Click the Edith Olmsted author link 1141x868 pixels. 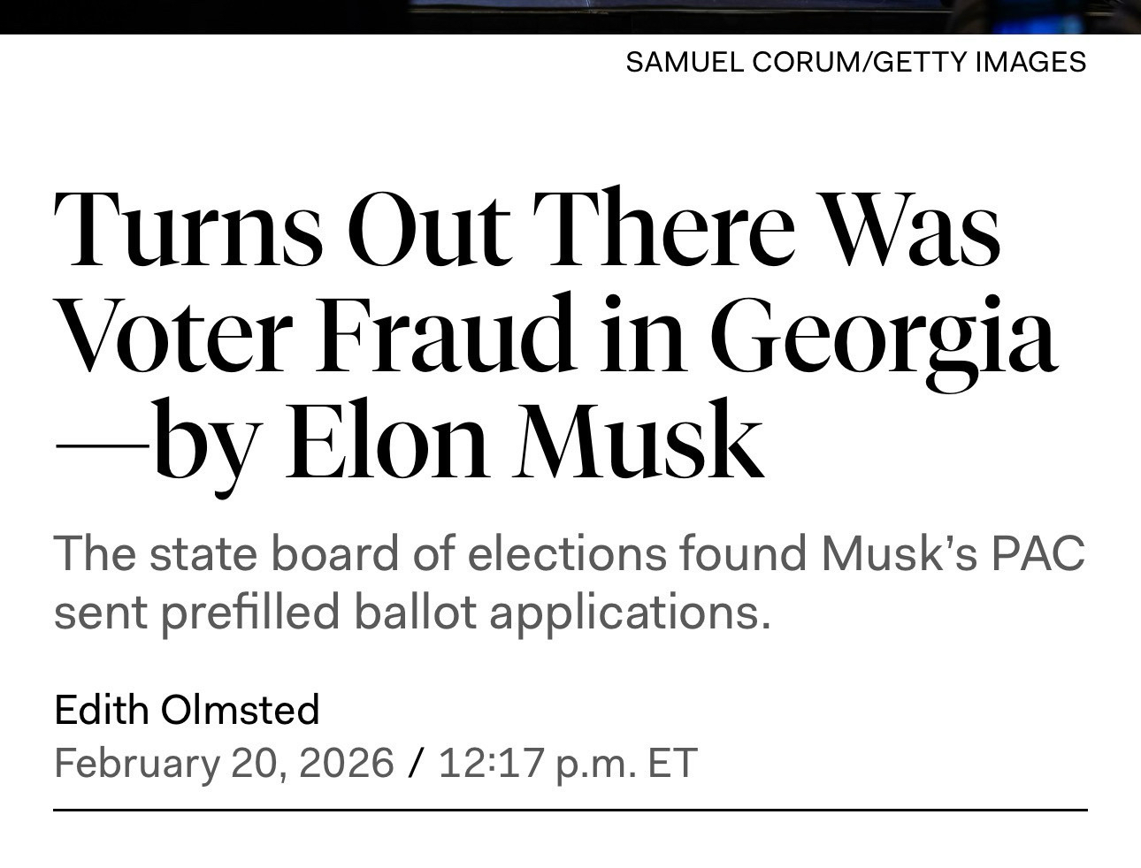tap(187, 710)
